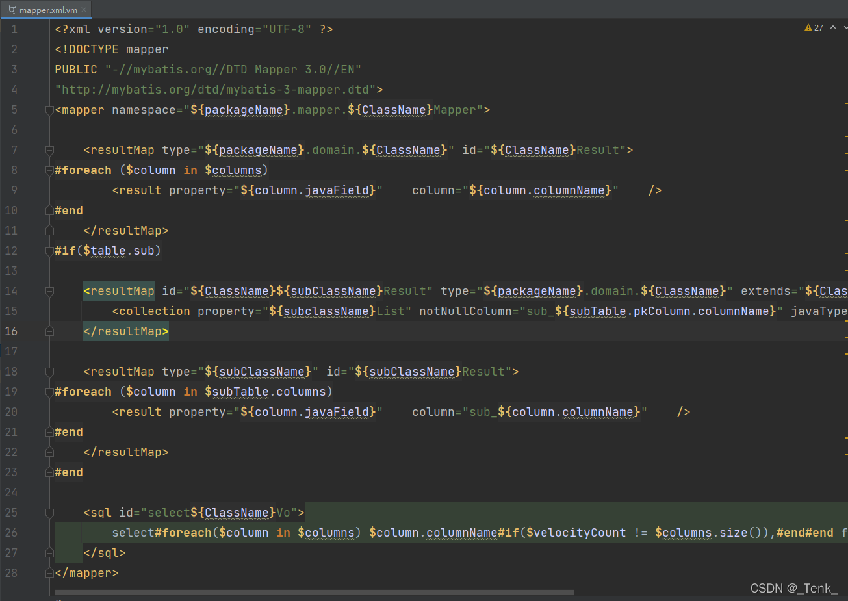Image resolution: width=848 pixels, height=601 pixels.
Task: Click 'notNullColumn' attribute on line 15
Action: pos(465,311)
